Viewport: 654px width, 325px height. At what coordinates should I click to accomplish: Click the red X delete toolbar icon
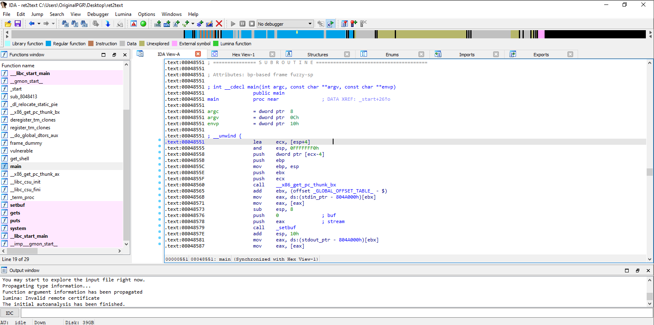[x=219, y=24]
